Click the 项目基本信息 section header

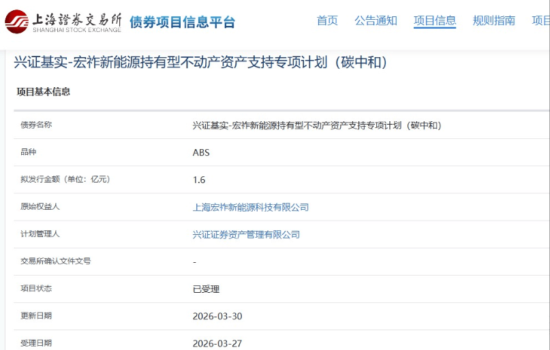point(44,92)
